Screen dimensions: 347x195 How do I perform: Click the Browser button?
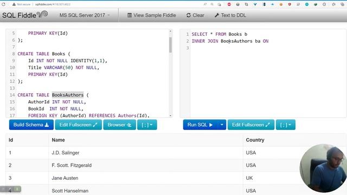click(x=119, y=125)
